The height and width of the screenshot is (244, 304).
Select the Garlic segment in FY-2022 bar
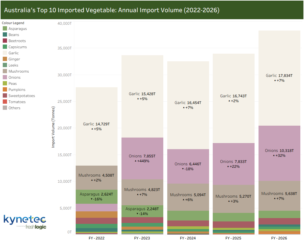pos(96,126)
